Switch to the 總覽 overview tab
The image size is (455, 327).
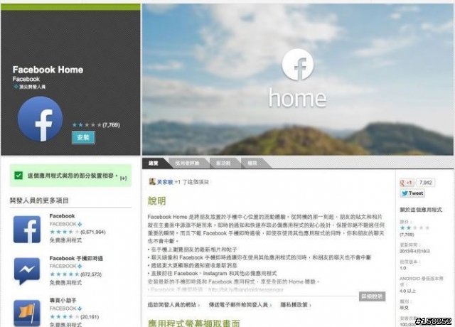coord(154,163)
